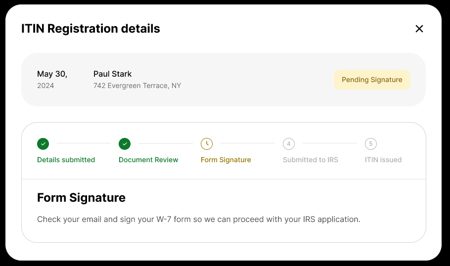The width and height of the screenshot is (450, 266).
Task: Click the name Paul Stark
Action: tap(113, 74)
